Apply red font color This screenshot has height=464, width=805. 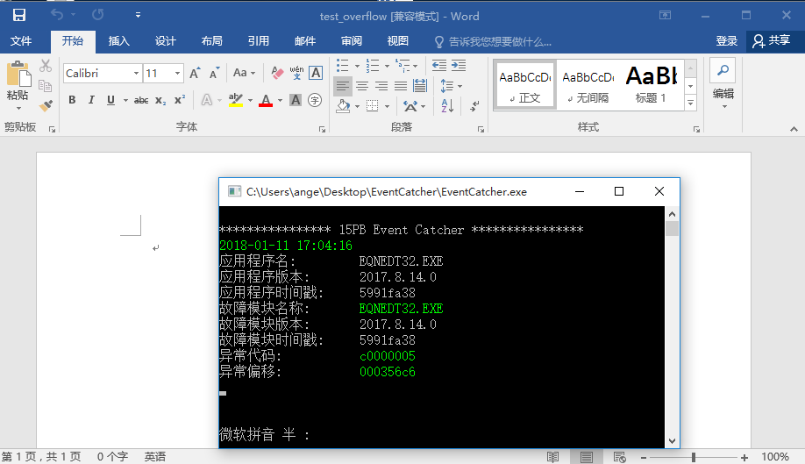pyautogui.click(x=266, y=100)
